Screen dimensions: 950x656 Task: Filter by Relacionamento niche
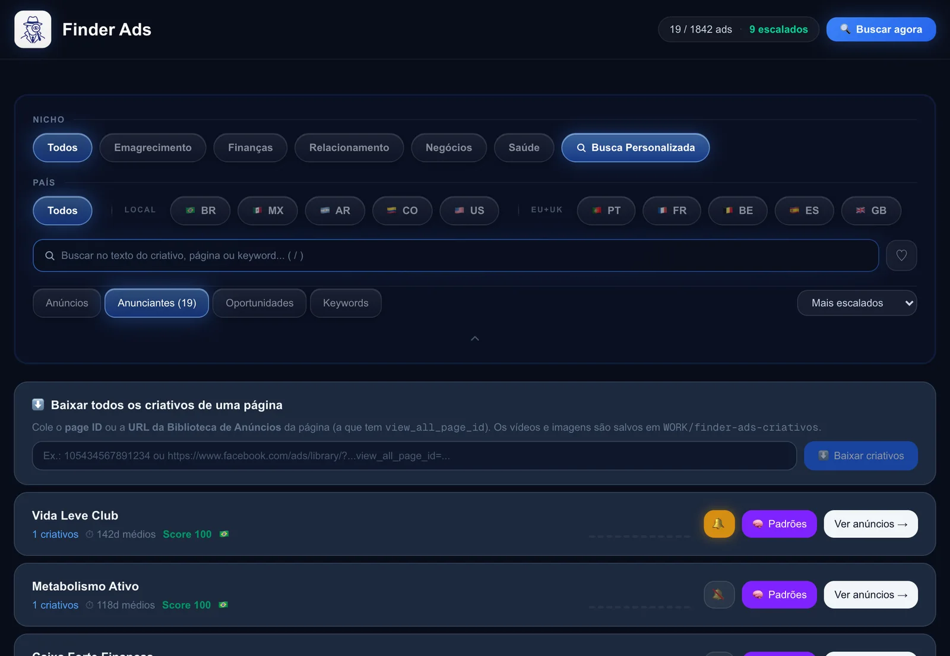coord(349,147)
